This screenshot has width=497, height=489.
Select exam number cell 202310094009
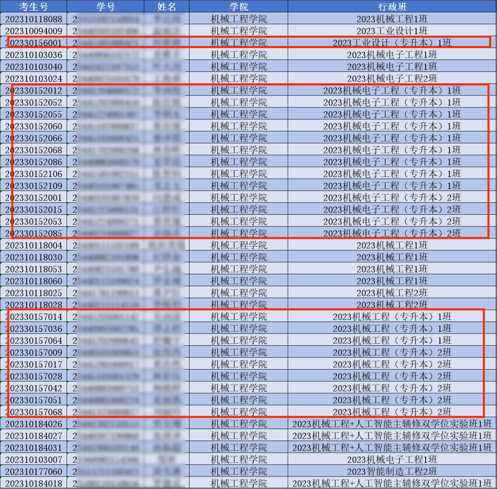point(34,31)
